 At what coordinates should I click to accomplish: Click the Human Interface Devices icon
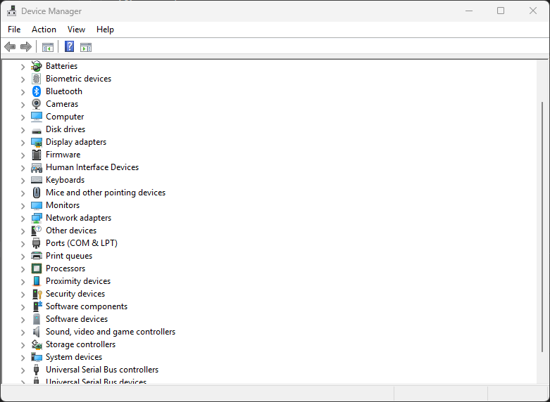click(37, 167)
